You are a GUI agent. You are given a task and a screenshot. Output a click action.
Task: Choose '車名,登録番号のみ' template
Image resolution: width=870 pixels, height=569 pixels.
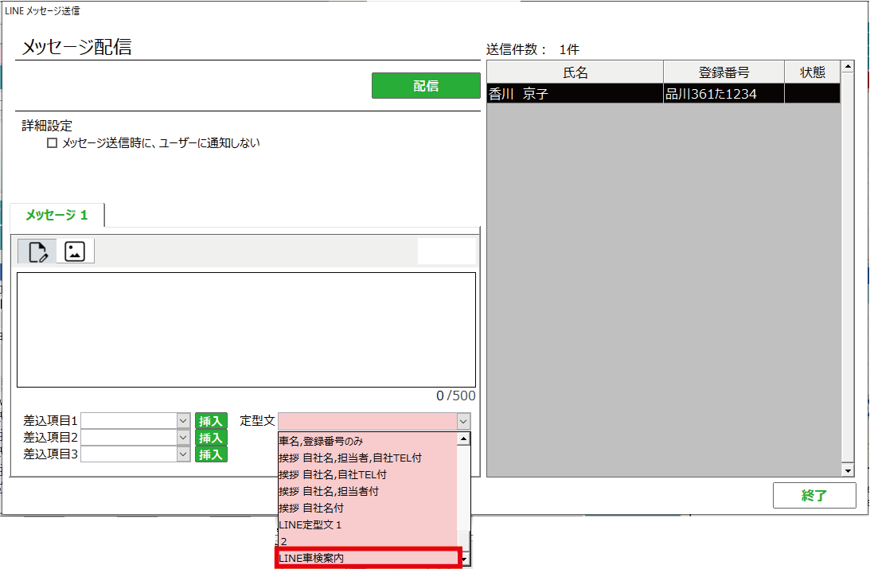pos(367,441)
